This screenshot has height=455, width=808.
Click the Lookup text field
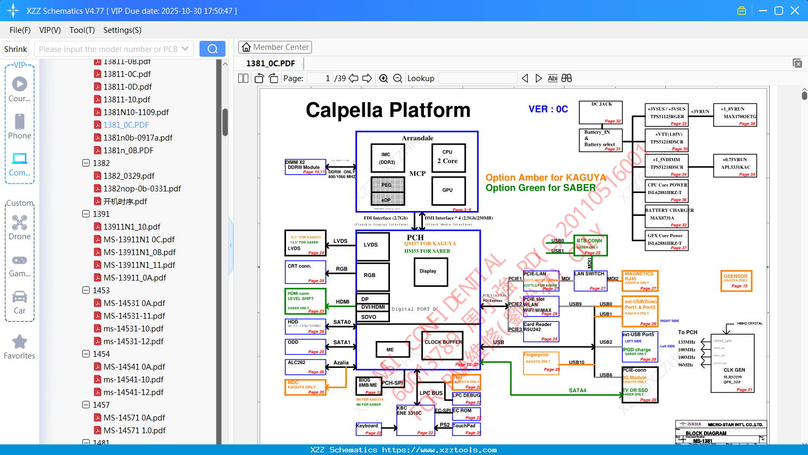coord(478,78)
